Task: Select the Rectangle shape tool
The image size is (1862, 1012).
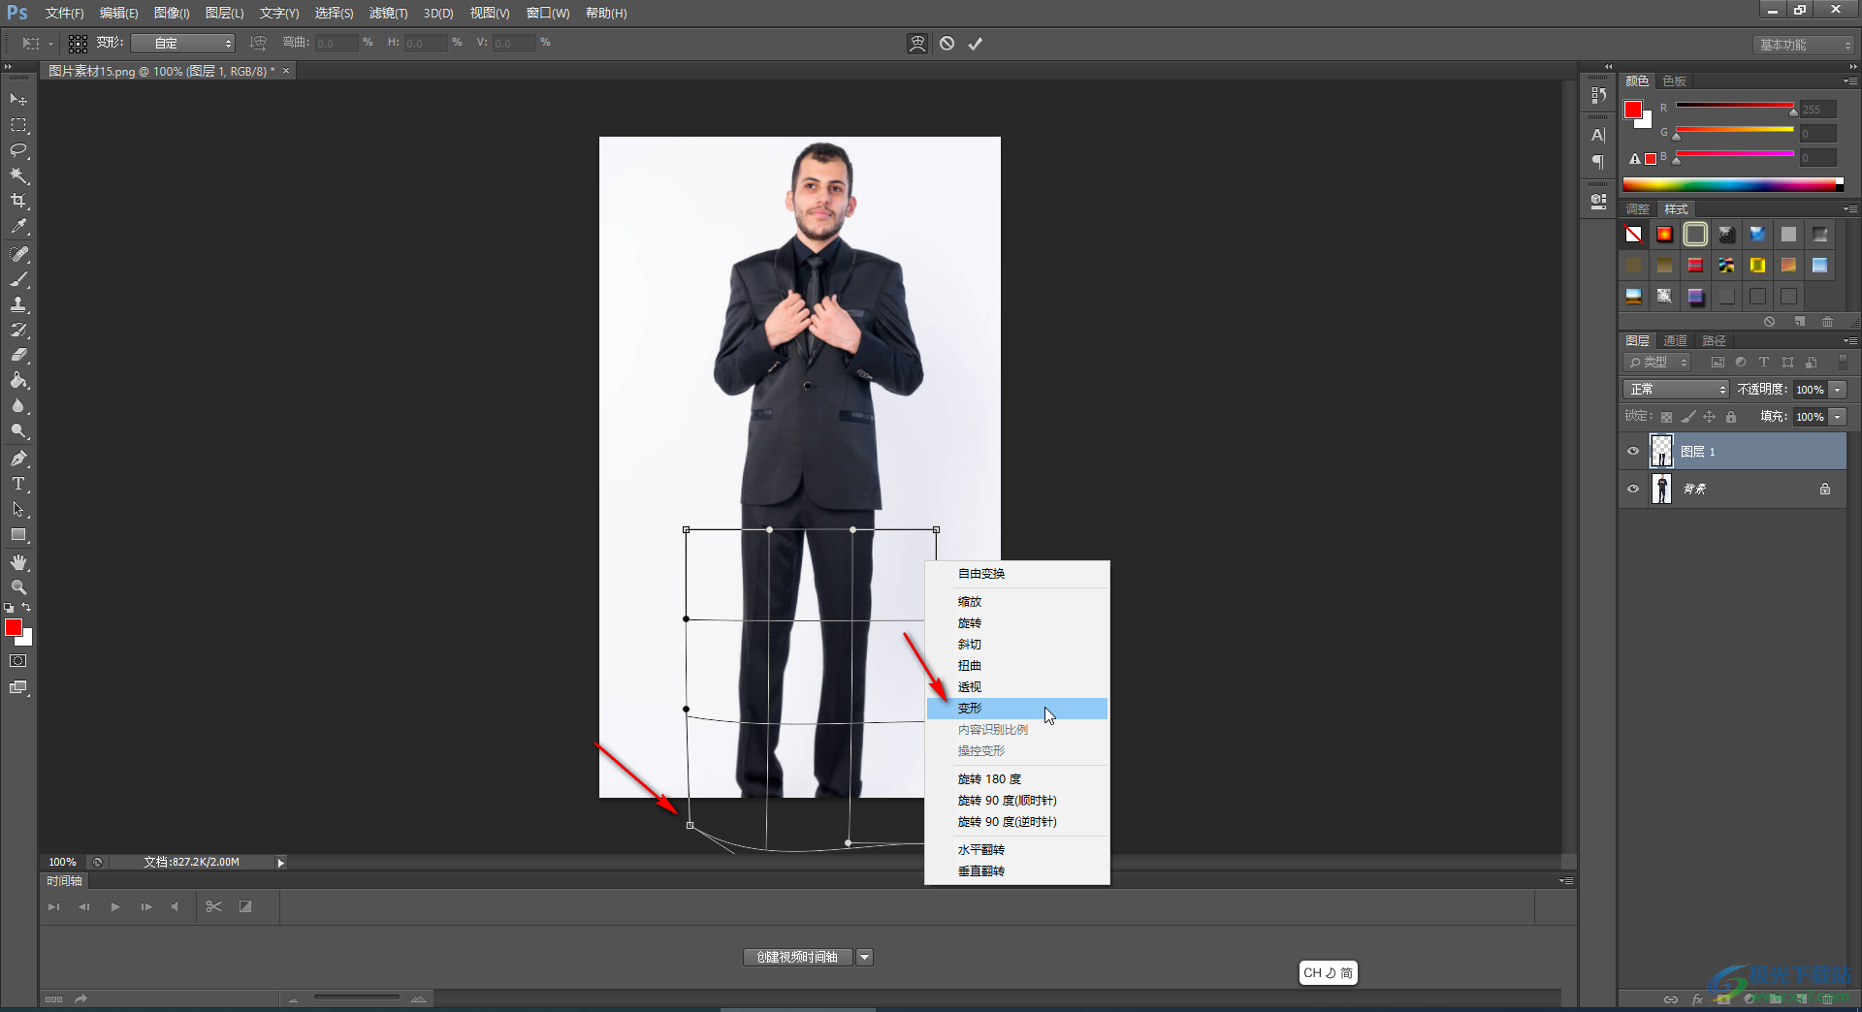Action: 18,534
